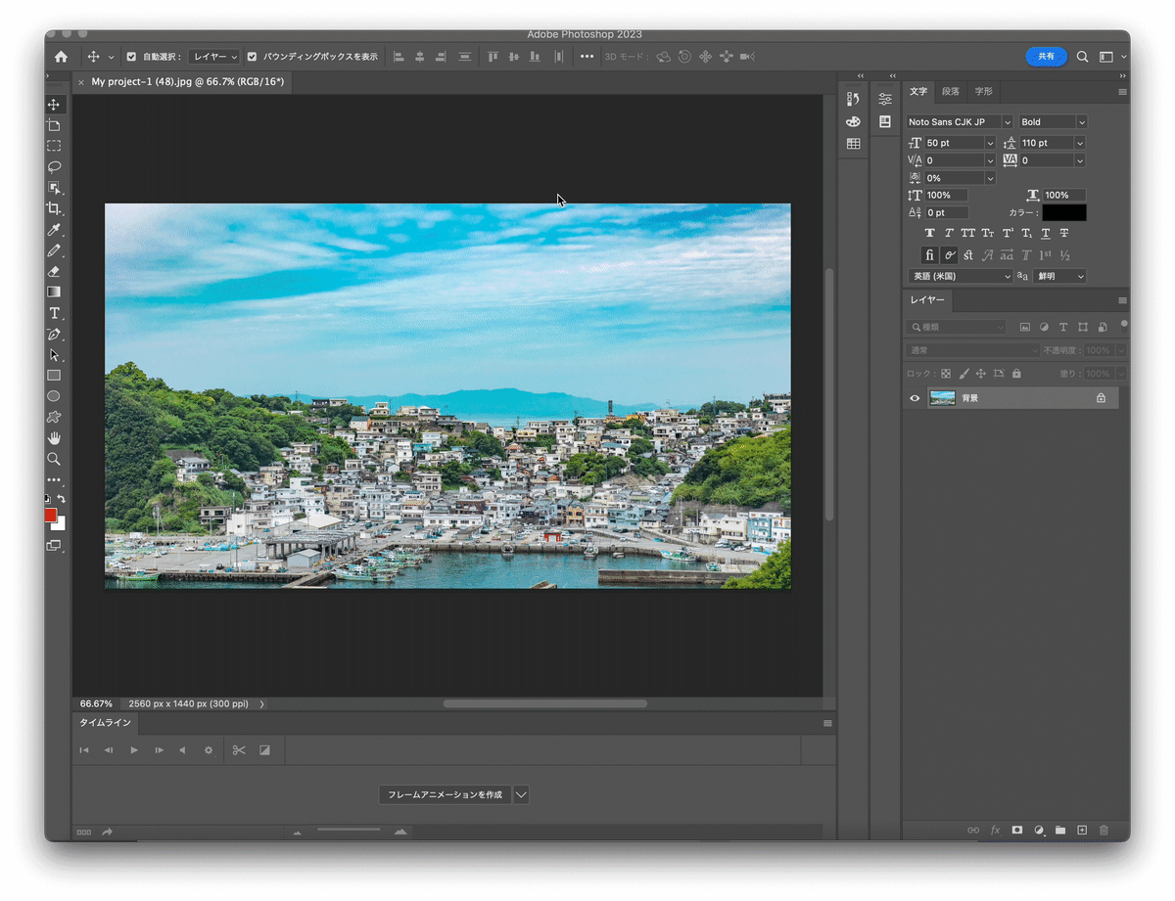The height and width of the screenshot is (901, 1175).
Task: Click フレームアニメーションを作成 button
Action: tap(445, 794)
